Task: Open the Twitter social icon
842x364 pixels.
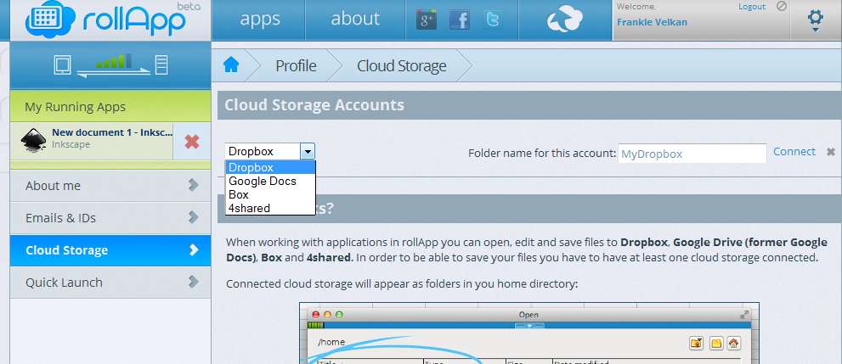Action: click(x=493, y=20)
